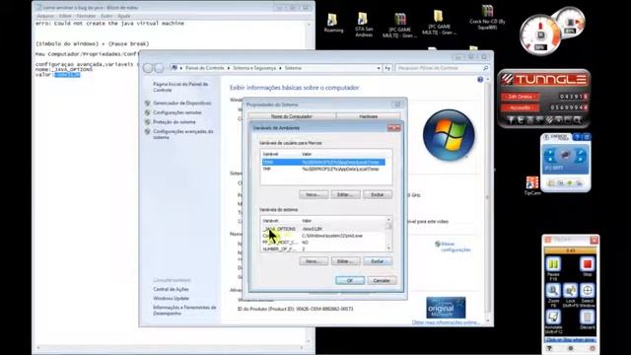Screen dimensions: 631x355
Task: Open Editar menu in Notepad
Action: point(65,16)
